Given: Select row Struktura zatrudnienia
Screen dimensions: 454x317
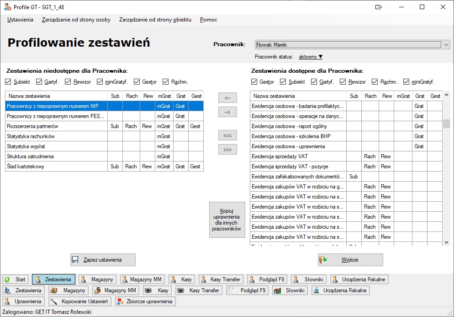Looking at the screenshot, I should tap(104, 156).
